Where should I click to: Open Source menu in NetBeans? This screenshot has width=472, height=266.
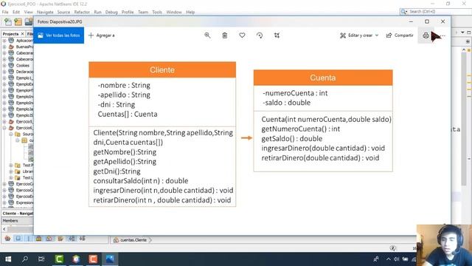pos(63,12)
